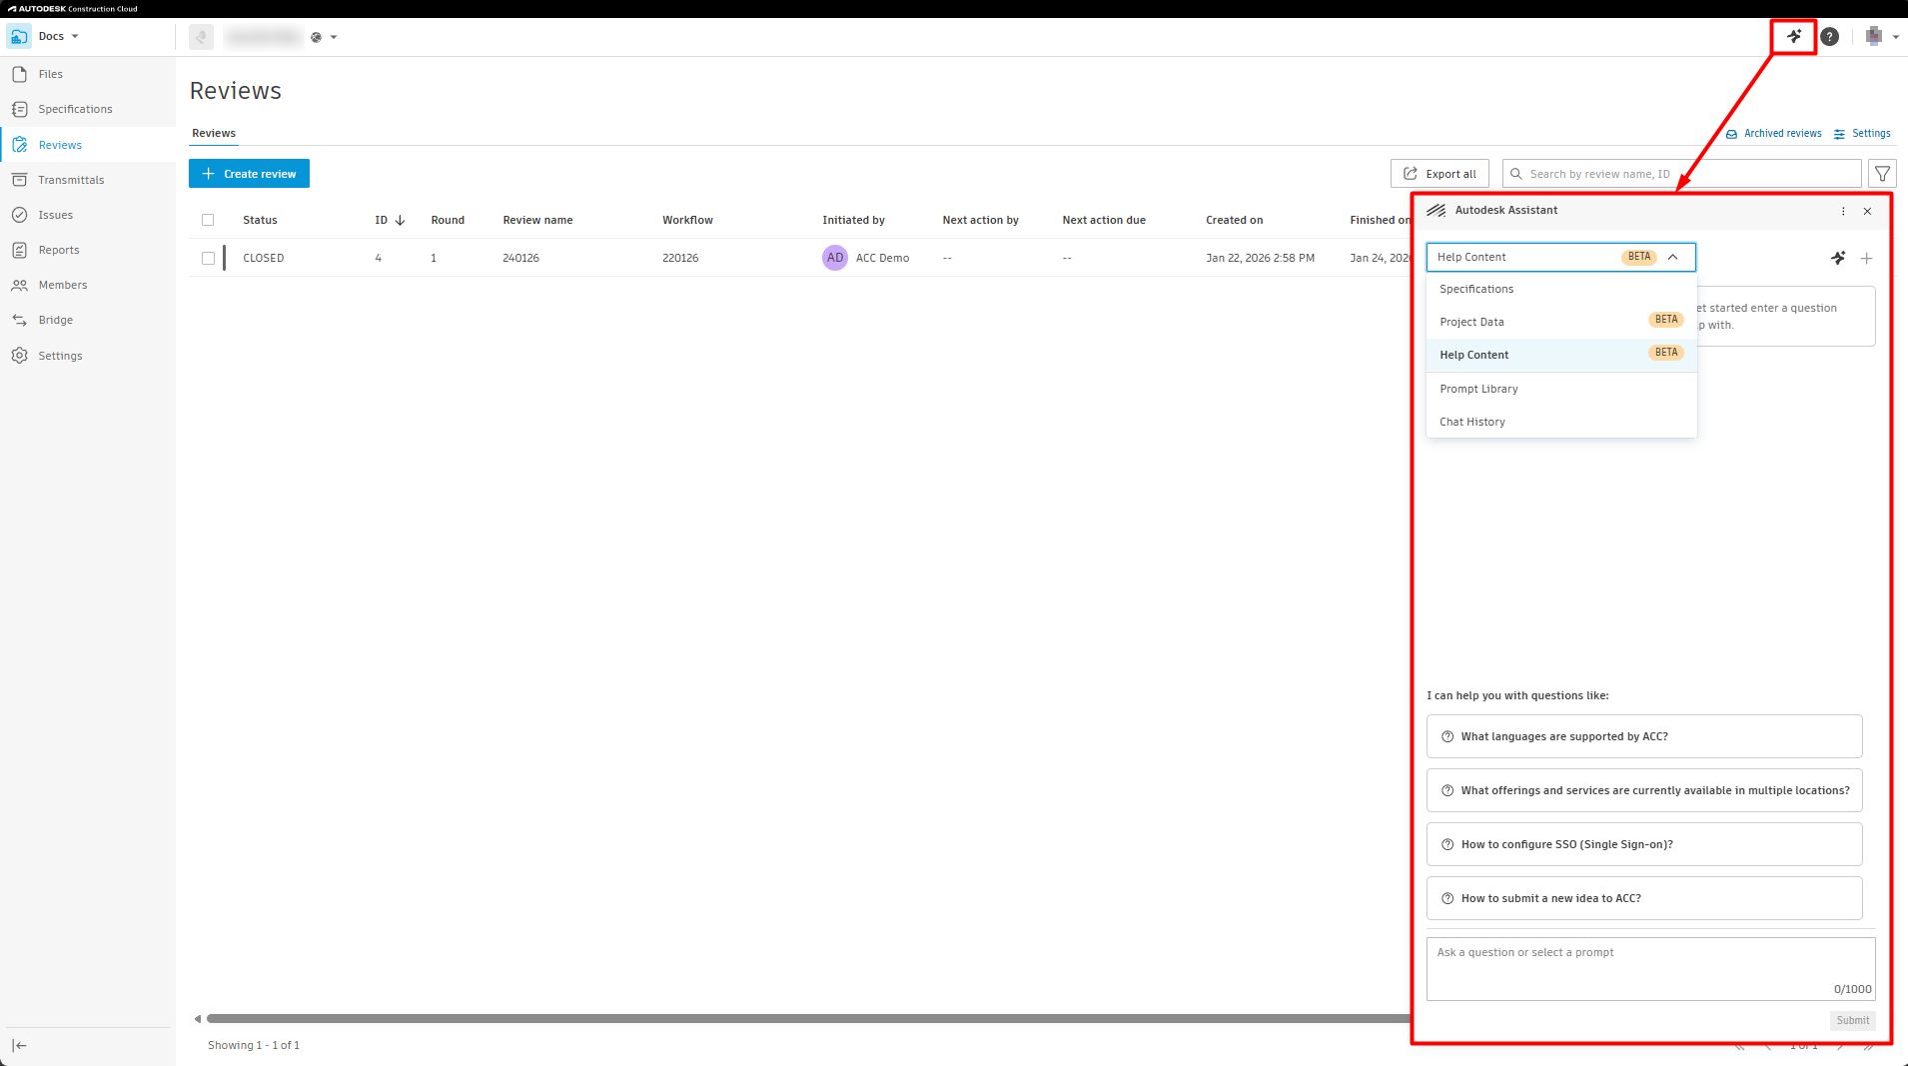Open the project selector dropdown arrow

pyautogui.click(x=334, y=37)
